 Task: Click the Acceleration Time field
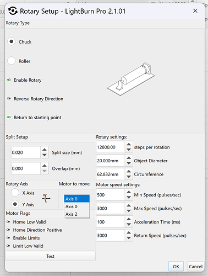click(x=111, y=222)
